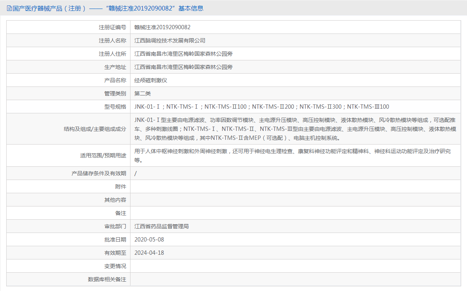Click the 结构及组成/主要组成成分 label
Image resolution: width=467 pixels, height=291 pixels.
(95, 129)
